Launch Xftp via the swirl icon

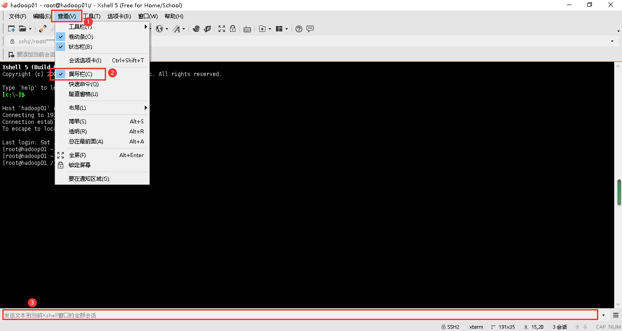tap(196, 29)
